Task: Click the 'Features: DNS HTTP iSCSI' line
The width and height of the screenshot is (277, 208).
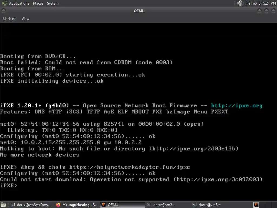Action: 114,112
